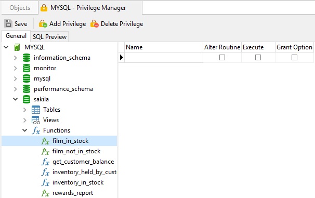This screenshot has width=315, height=198.
Task: Click the MYSQL server connection icon
Action: pos(17,47)
